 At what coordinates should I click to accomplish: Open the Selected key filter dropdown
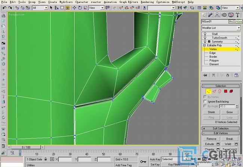[186, 159]
